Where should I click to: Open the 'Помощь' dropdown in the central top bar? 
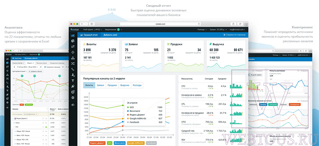(202, 30)
